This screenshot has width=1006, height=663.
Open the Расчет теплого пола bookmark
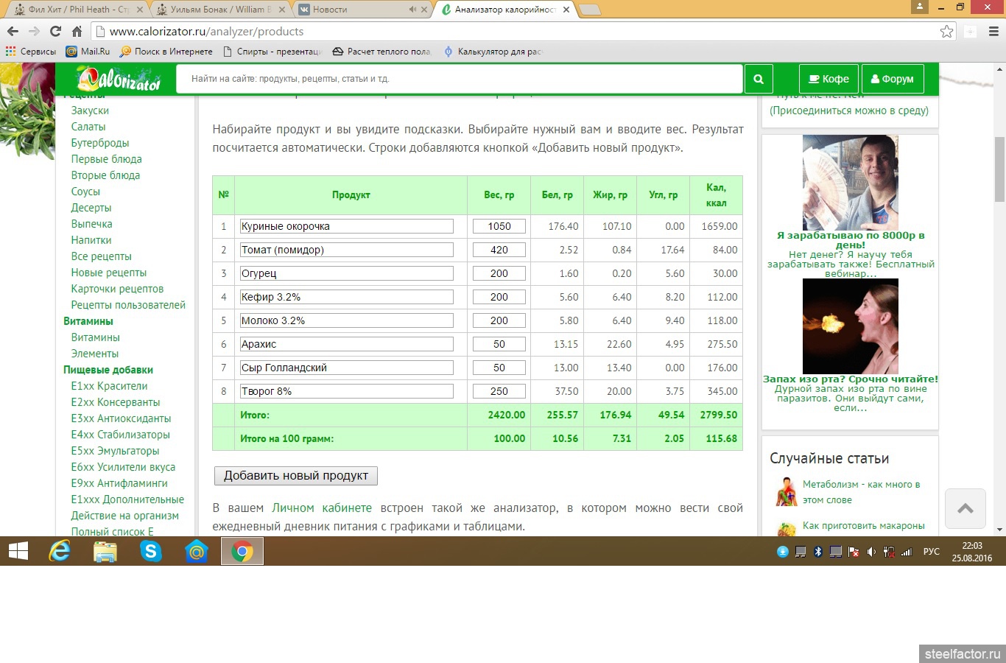pos(381,52)
